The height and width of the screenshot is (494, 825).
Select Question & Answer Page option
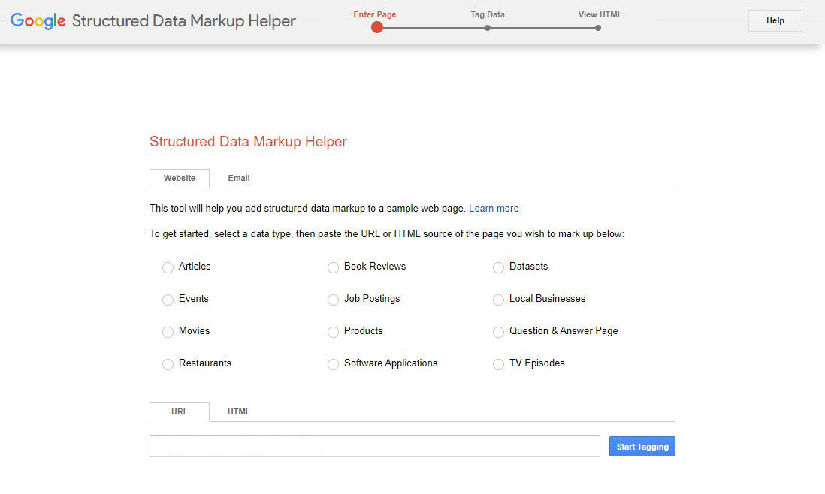pos(498,332)
